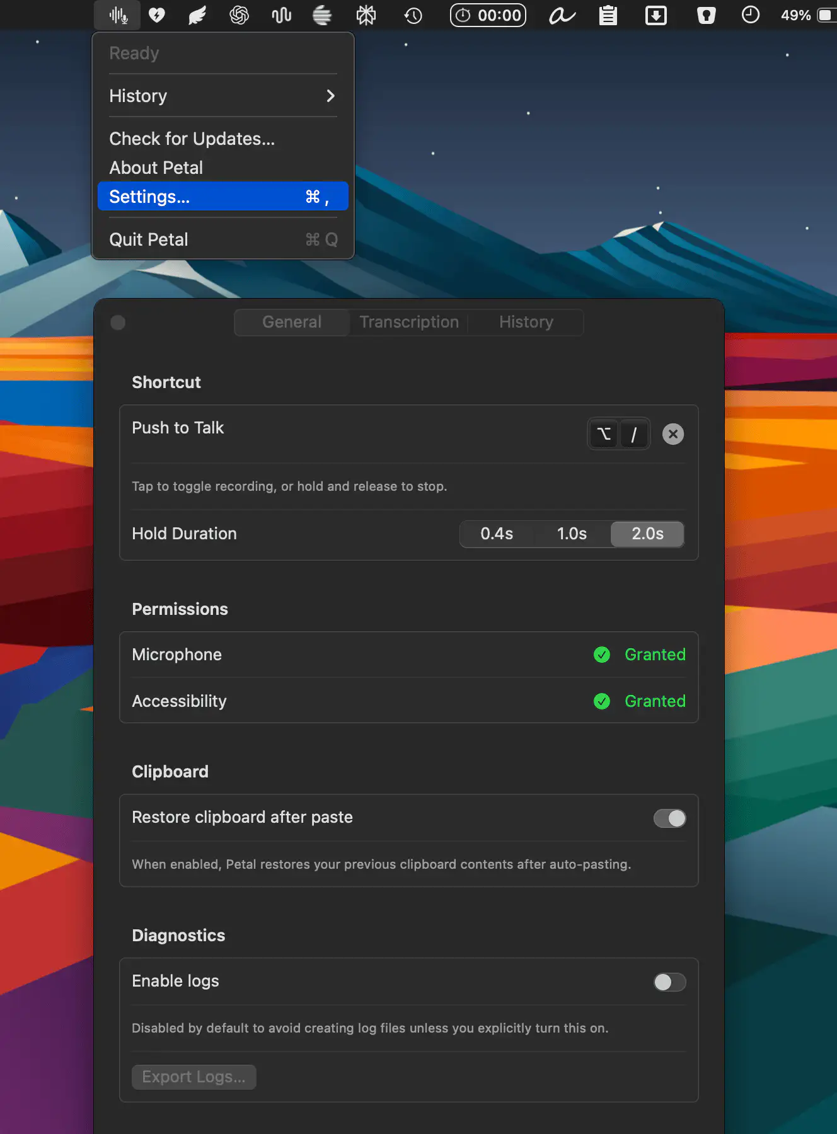Disable Restore clipboard after paste switch

coord(669,818)
